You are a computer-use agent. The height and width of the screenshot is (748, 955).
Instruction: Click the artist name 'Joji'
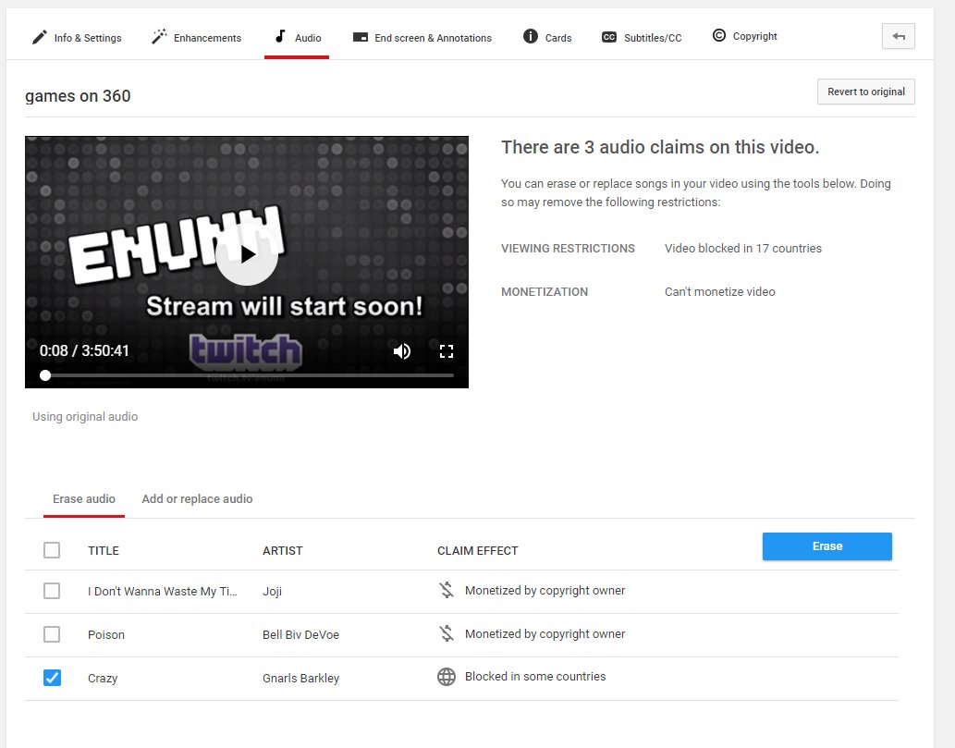[272, 592]
